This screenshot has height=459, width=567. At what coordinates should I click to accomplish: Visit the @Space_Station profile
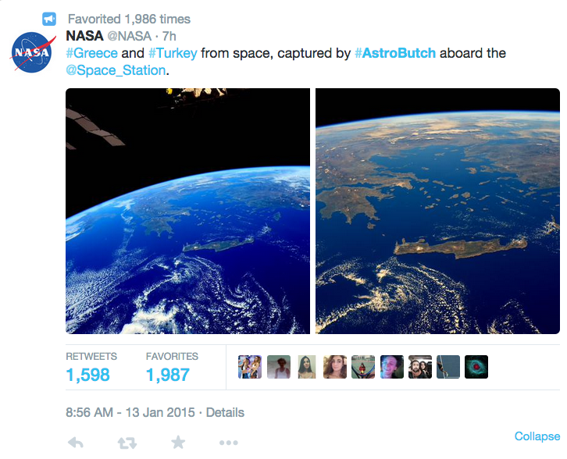[x=116, y=70]
